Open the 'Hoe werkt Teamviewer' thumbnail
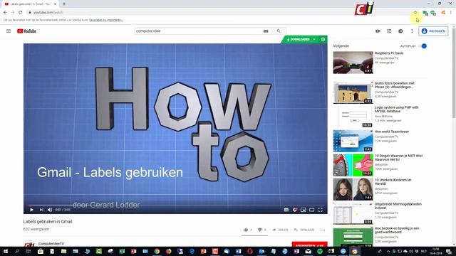This screenshot has height=256, width=456. coord(353,141)
